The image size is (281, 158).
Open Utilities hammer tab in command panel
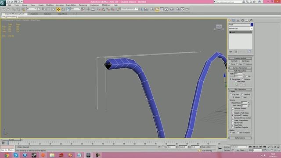coord(251,21)
